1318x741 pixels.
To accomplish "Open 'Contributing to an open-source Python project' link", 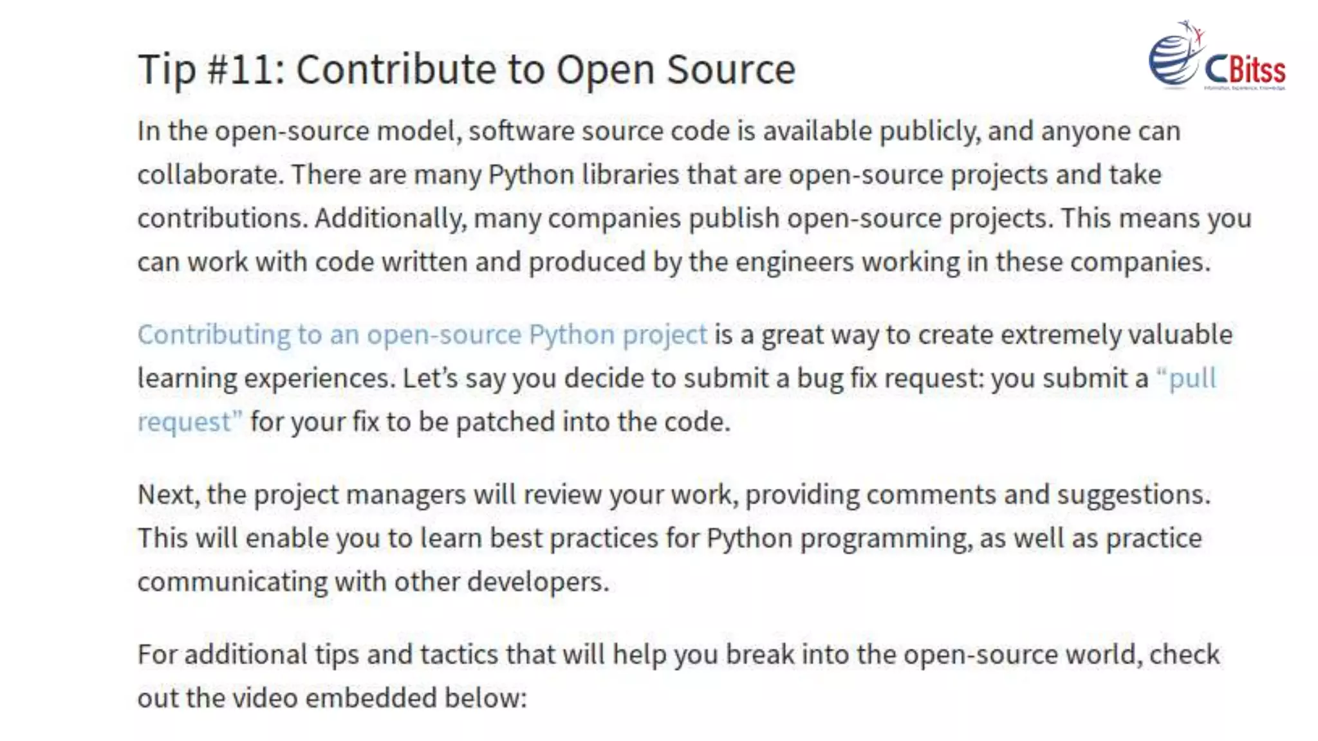I will 422,334.
